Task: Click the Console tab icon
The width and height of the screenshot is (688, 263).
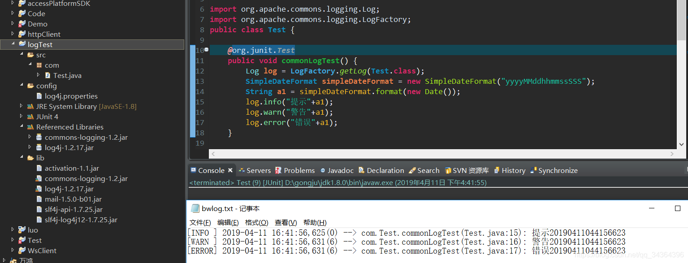Action: click(x=193, y=170)
